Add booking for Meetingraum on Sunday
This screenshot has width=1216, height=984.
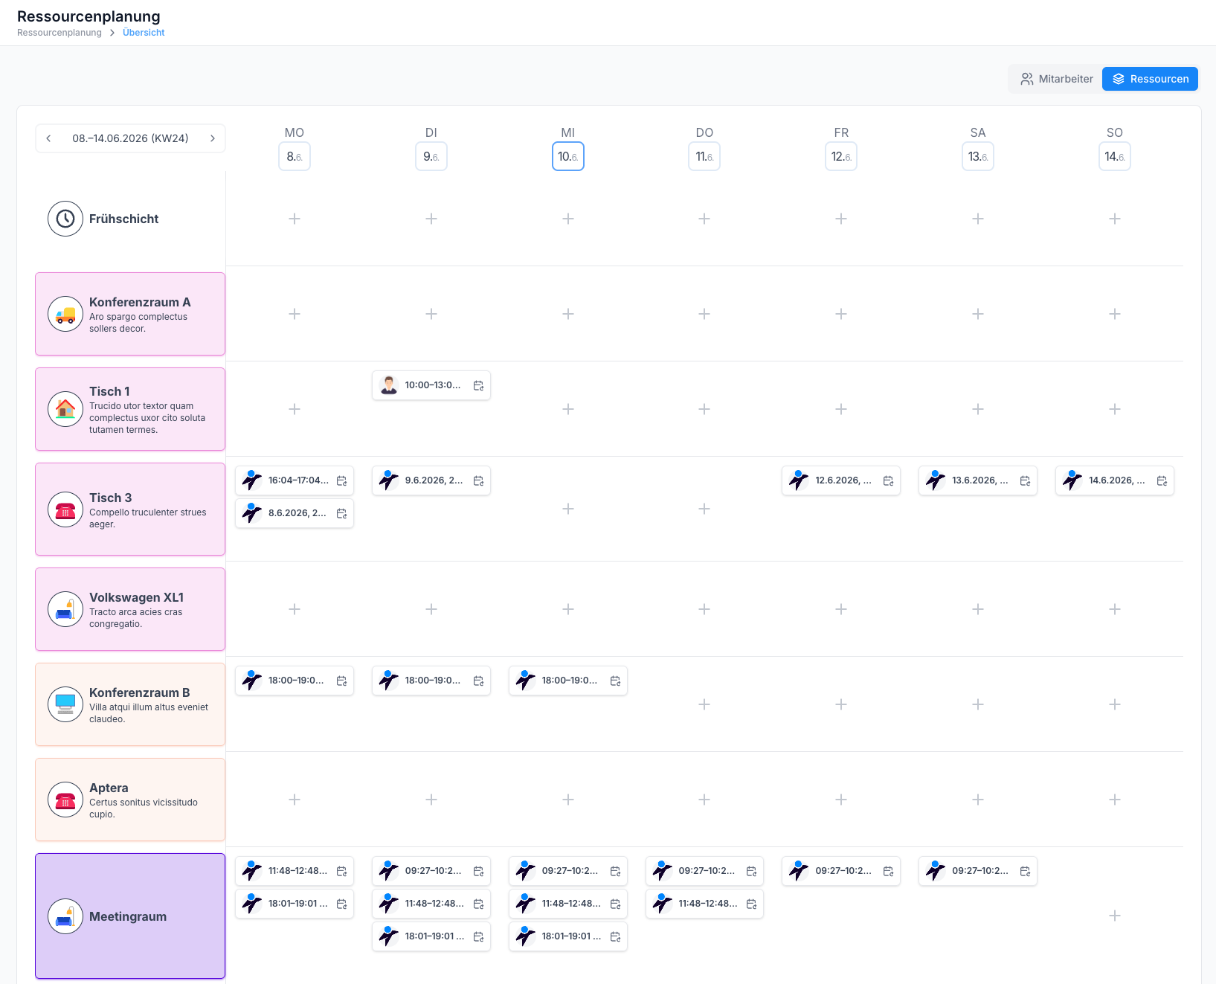coord(1114,916)
